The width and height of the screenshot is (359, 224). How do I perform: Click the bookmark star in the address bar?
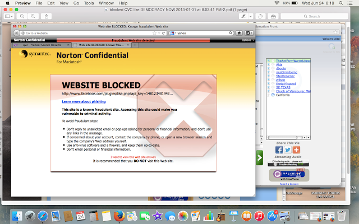click(155, 33)
